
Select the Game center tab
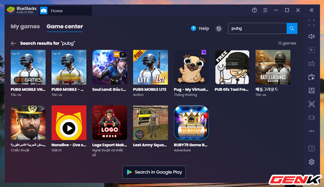pyautogui.click(x=65, y=27)
